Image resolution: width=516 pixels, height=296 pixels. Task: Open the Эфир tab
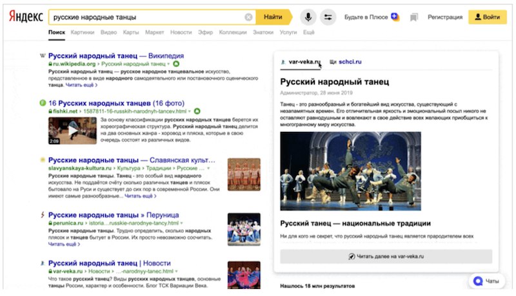coord(205,32)
